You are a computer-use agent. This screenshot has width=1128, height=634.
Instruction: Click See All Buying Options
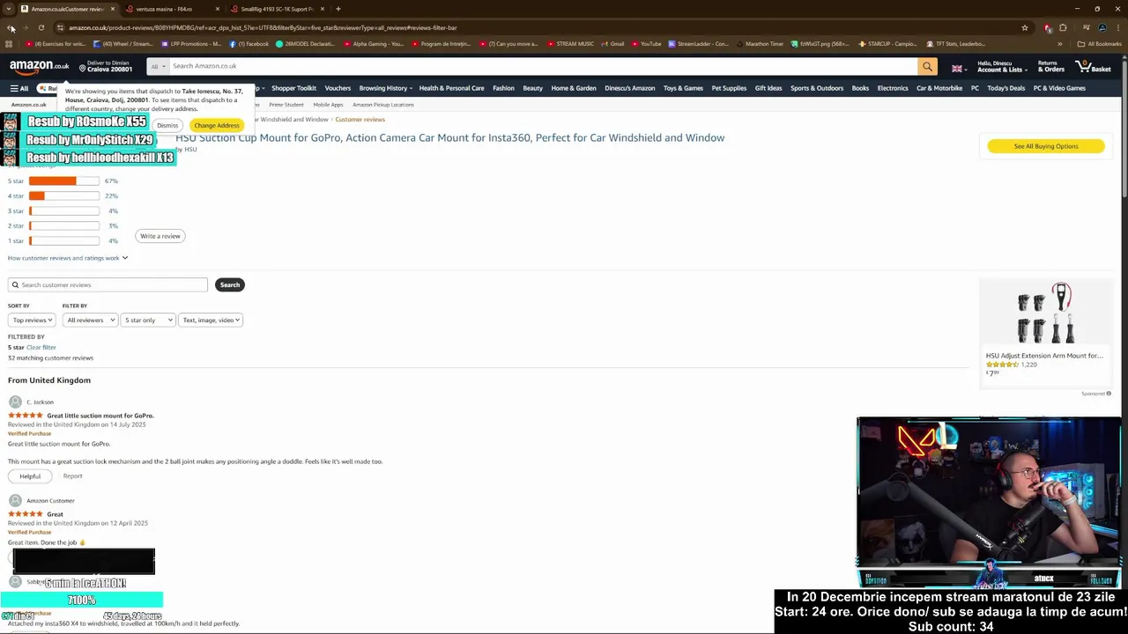click(1046, 146)
